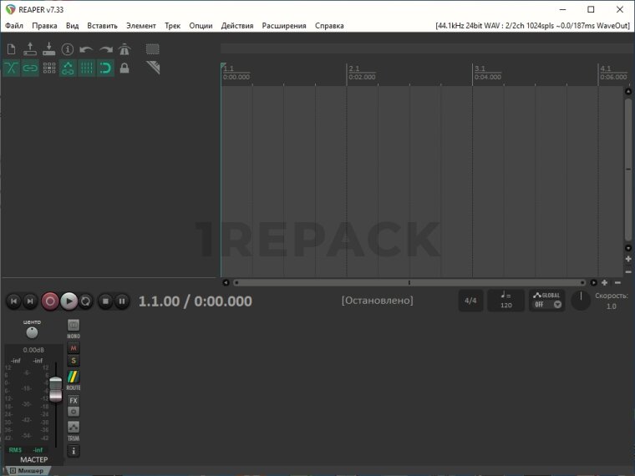Open the master TRIM automation mode menu
The height and width of the screenshot is (476, 635).
point(74,429)
